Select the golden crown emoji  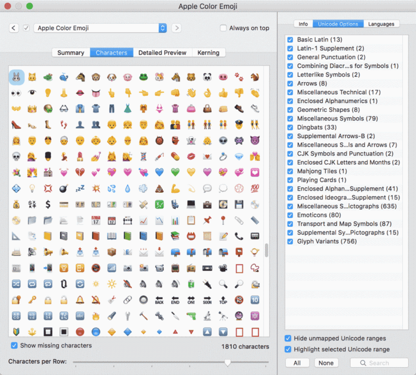point(32,109)
